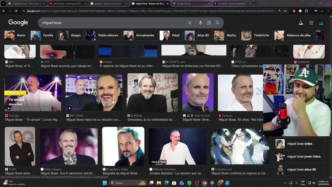The height and width of the screenshot is (187, 332).
Task: Click the ESP LAA language indicator
Action: (x=303, y=183)
